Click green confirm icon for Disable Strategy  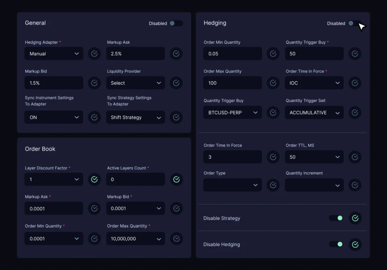click(x=355, y=218)
